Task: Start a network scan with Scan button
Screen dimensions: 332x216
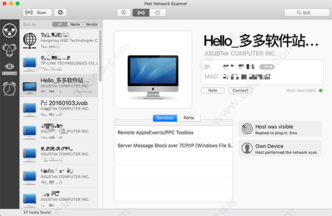Action: pyautogui.click(x=37, y=13)
